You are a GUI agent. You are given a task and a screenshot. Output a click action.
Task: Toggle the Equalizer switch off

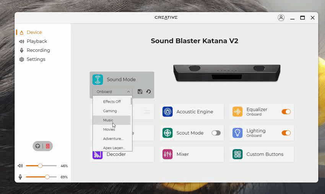pyautogui.click(x=286, y=112)
